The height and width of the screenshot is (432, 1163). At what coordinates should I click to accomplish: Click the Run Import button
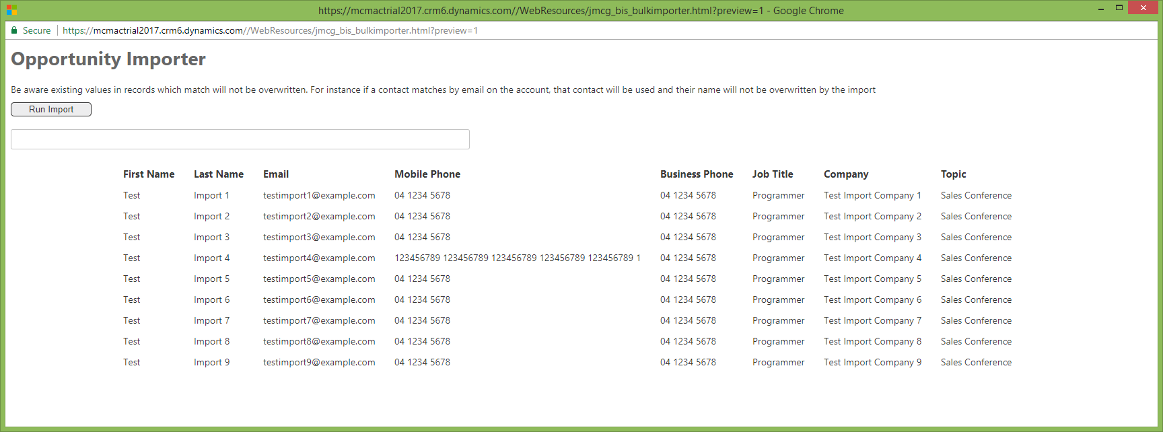[51, 110]
